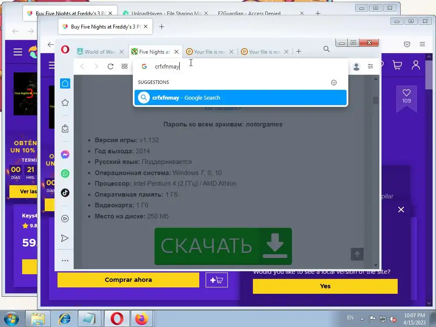Viewport: 436px width, 327px height.
Task: Open Windows Start menu
Action: click(x=11, y=318)
